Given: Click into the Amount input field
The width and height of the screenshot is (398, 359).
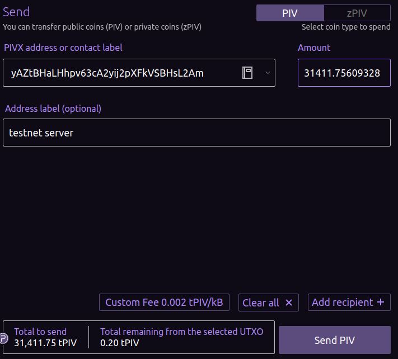Looking at the screenshot, I should click(343, 73).
